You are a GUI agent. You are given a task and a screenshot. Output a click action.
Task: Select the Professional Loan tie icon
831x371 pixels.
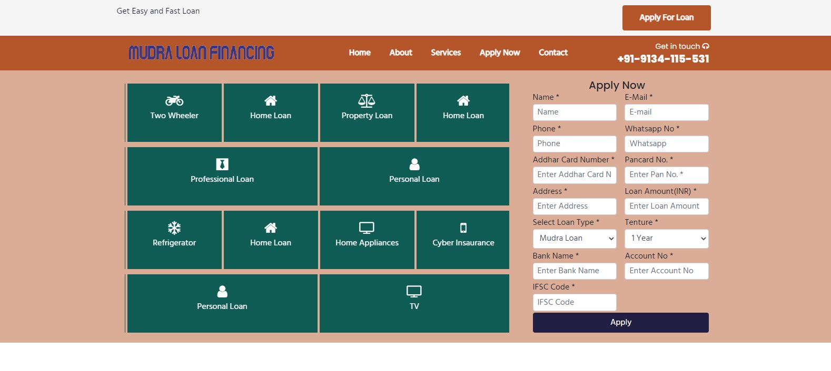click(x=222, y=164)
